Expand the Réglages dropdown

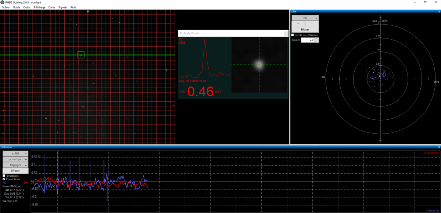pyautogui.click(x=15, y=165)
